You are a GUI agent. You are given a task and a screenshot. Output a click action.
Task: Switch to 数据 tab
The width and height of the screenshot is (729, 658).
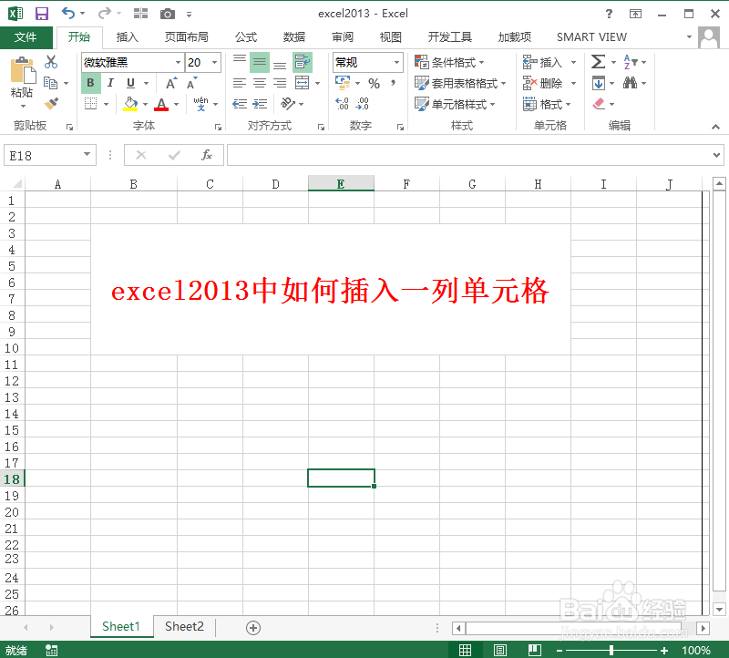click(294, 37)
